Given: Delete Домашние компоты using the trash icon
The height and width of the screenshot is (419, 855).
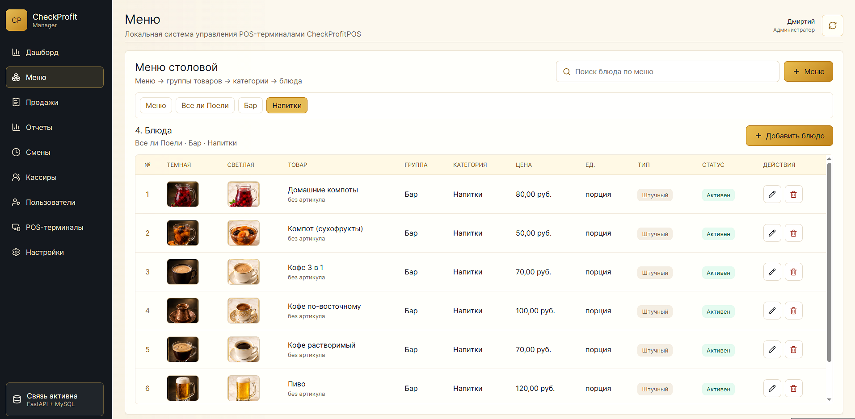Looking at the screenshot, I should (793, 194).
